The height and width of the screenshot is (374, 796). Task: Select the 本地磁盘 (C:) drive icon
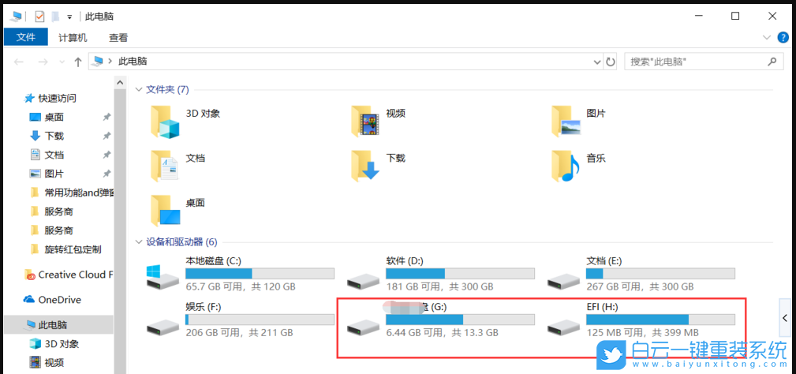pyautogui.click(x=163, y=276)
